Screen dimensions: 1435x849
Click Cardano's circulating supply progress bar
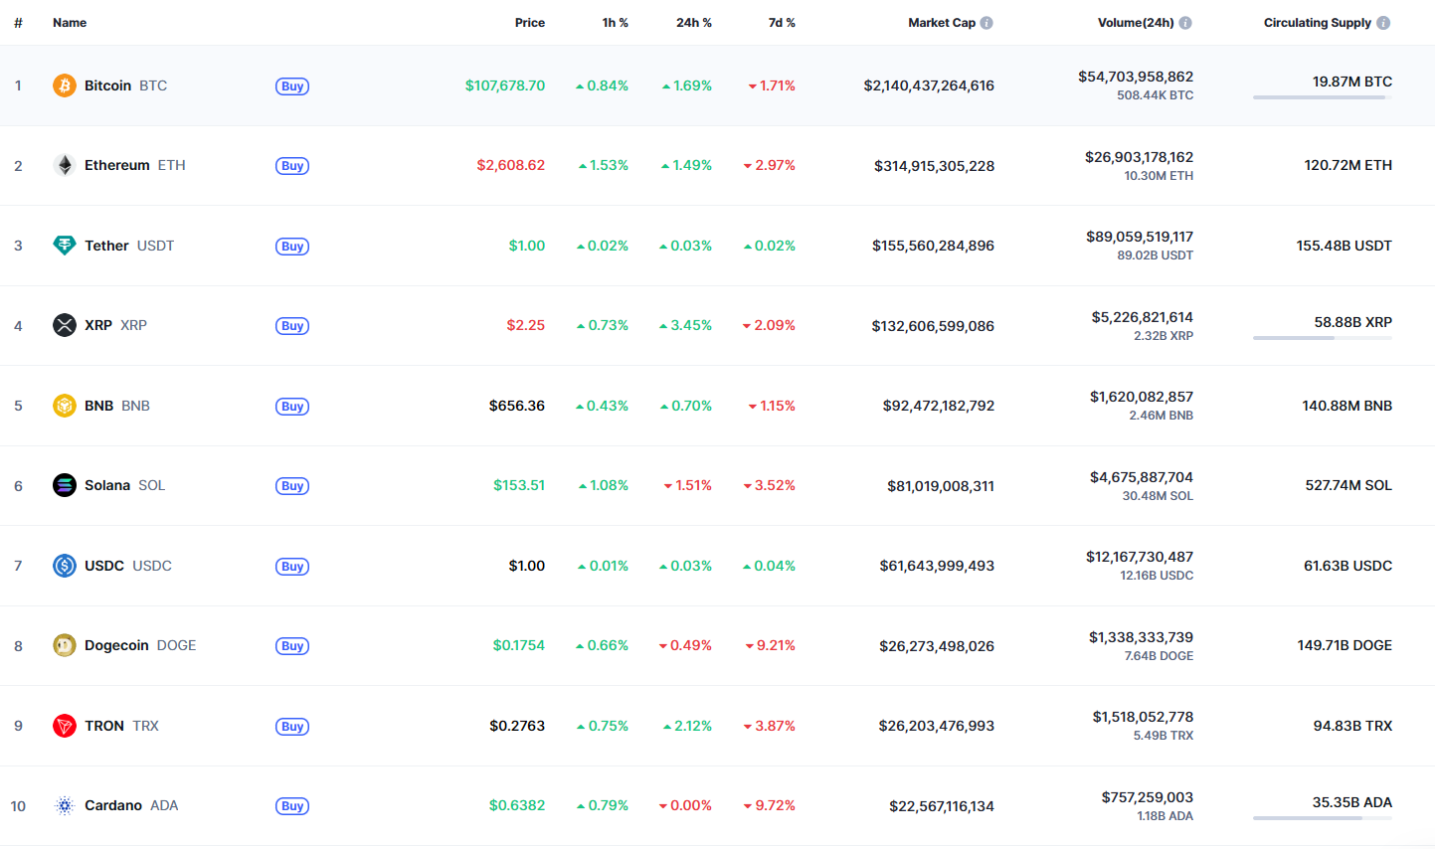coord(1323,818)
